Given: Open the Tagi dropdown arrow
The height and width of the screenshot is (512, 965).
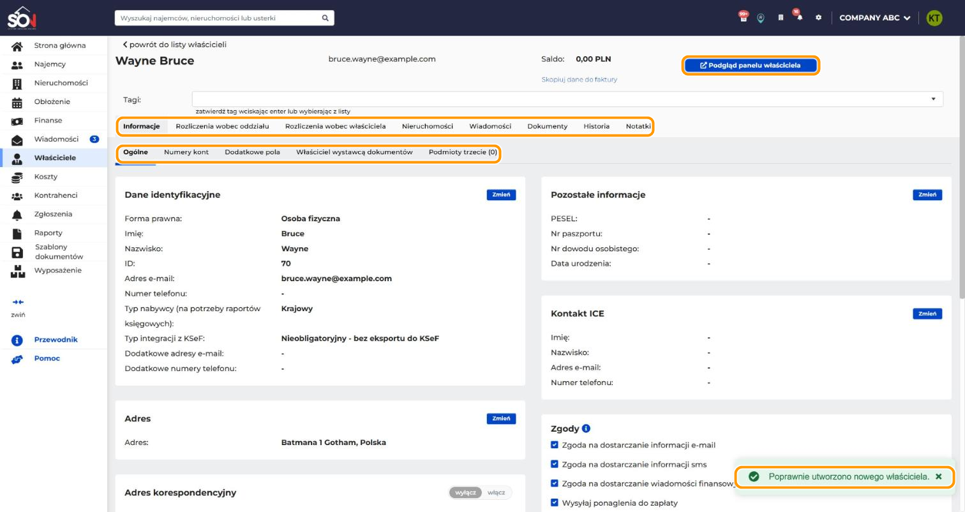Looking at the screenshot, I should 933,99.
